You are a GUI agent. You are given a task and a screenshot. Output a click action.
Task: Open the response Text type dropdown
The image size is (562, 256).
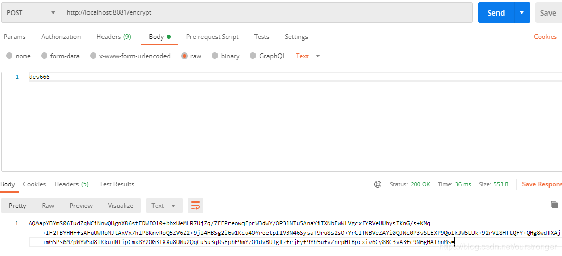[164, 206]
